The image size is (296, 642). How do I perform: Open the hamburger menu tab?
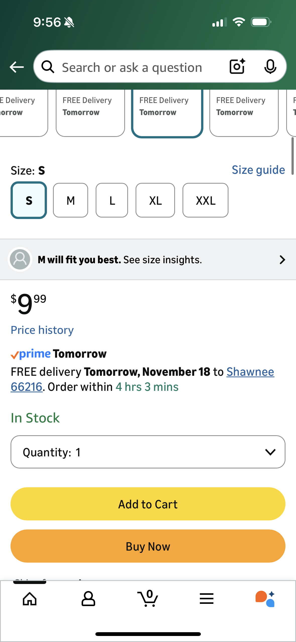tap(207, 599)
